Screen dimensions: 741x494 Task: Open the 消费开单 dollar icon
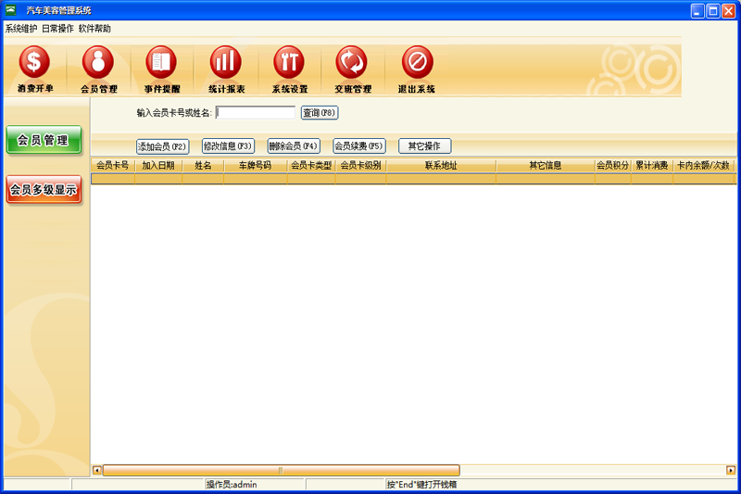pyautogui.click(x=34, y=62)
